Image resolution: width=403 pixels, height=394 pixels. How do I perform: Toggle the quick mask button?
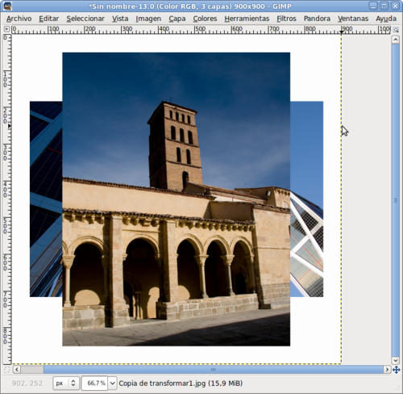[6, 370]
